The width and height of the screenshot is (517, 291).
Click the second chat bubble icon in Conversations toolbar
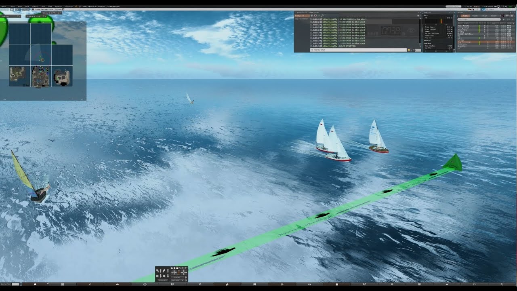pos(315,16)
